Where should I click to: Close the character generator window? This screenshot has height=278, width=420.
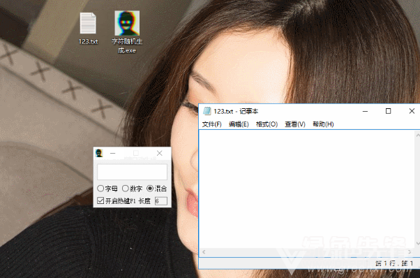point(159,153)
